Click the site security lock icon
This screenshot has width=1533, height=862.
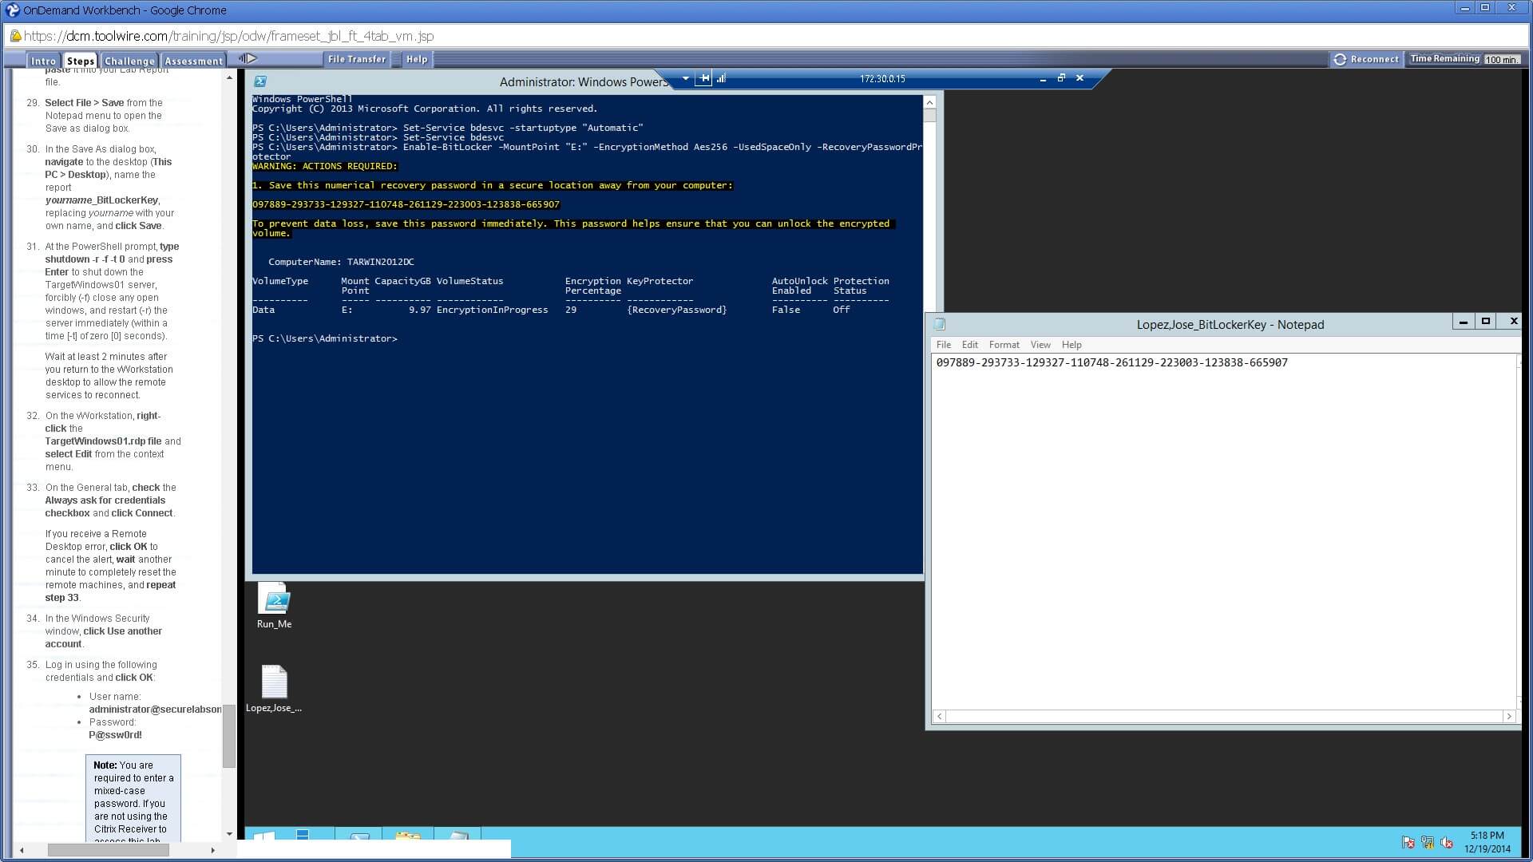tap(15, 36)
